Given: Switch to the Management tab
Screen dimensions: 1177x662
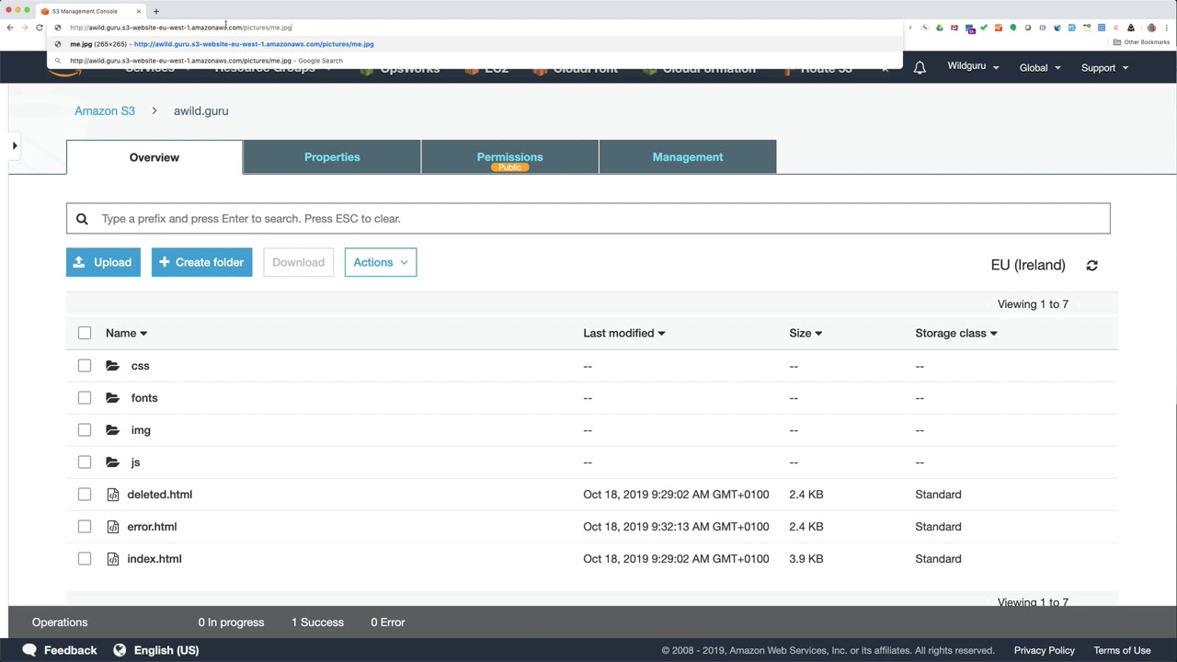Looking at the screenshot, I should (x=688, y=157).
